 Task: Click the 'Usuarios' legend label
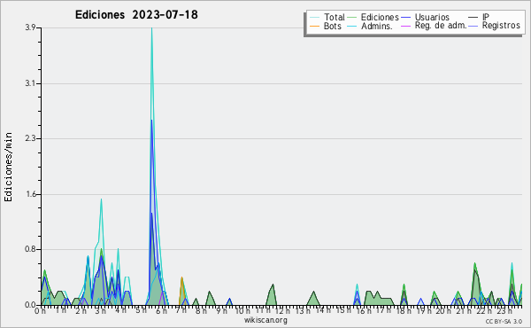click(432, 17)
